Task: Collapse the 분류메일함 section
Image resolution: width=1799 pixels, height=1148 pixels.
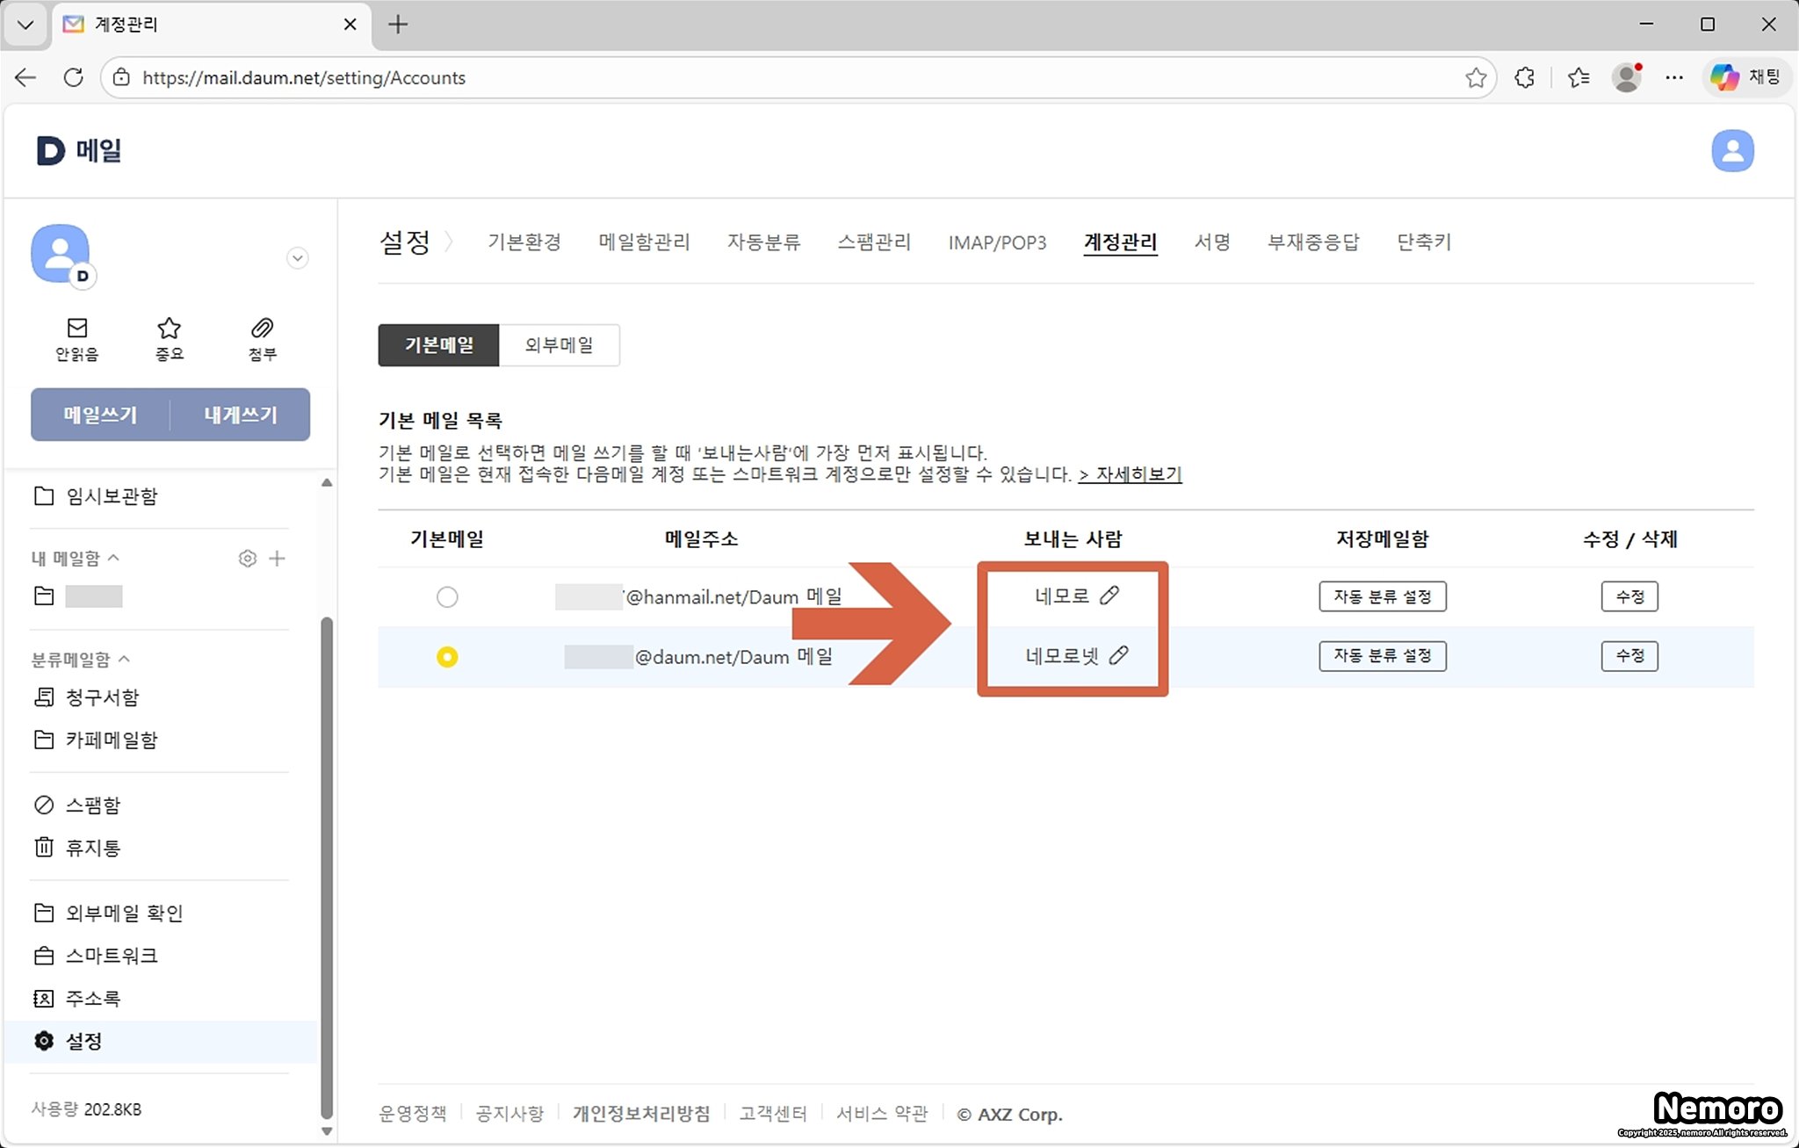Action: click(x=124, y=659)
